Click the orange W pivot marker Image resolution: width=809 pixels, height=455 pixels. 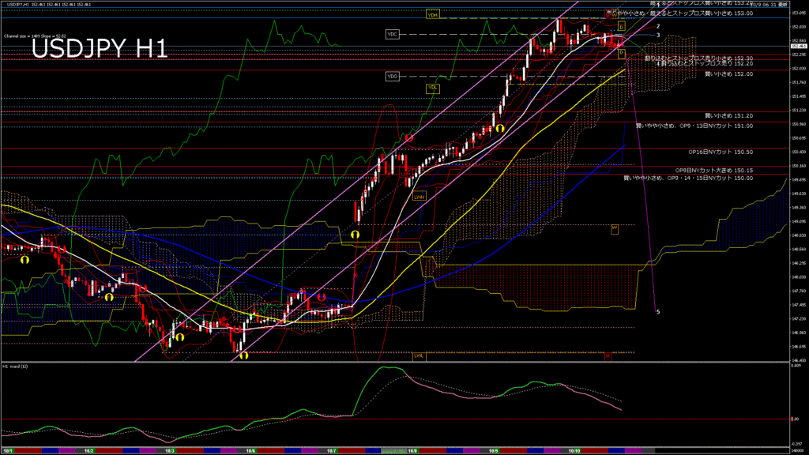pyautogui.click(x=614, y=229)
